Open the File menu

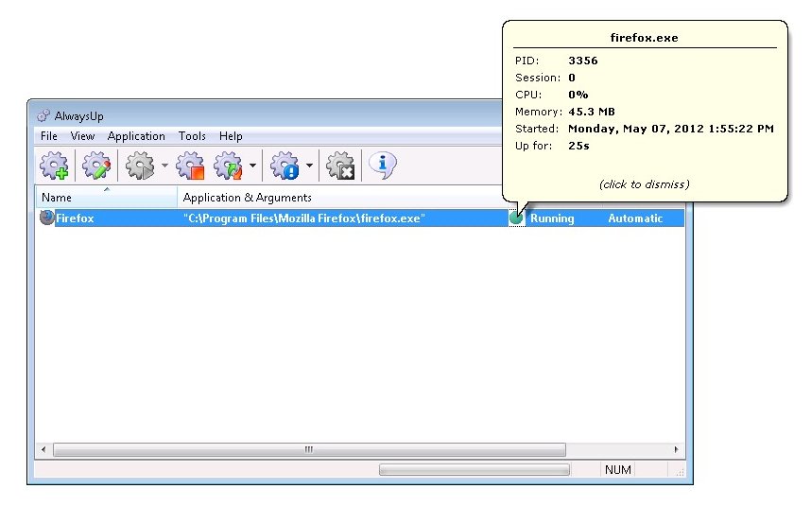[x=48, y=136]
